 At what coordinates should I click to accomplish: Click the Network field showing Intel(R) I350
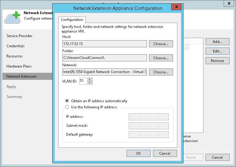[104, 72]
